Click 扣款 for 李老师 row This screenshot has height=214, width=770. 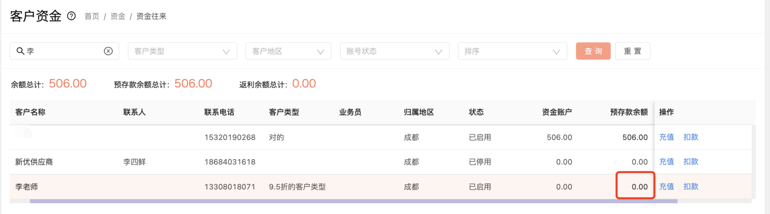tap(691, 187)
